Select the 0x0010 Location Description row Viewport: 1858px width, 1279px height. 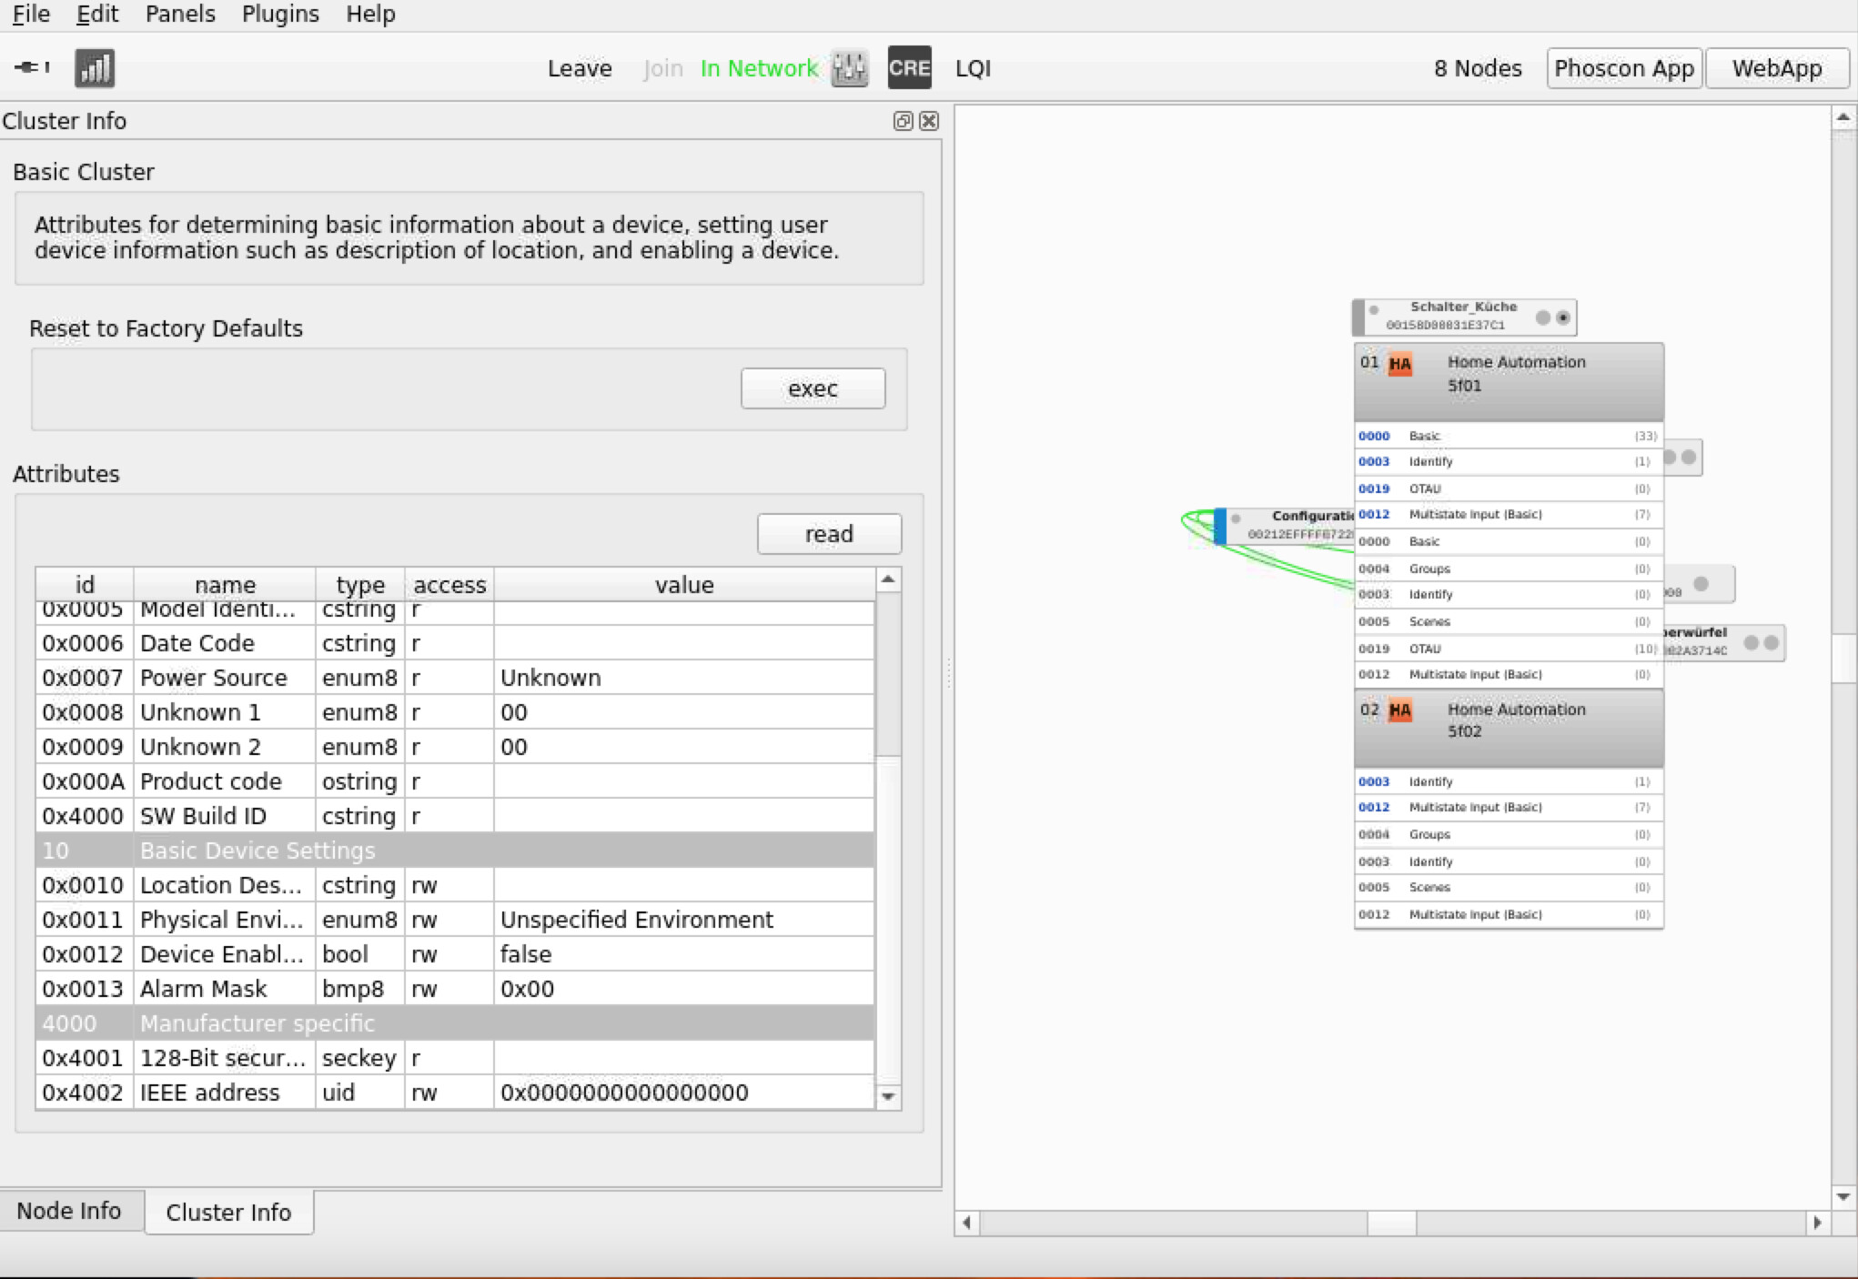455,885
